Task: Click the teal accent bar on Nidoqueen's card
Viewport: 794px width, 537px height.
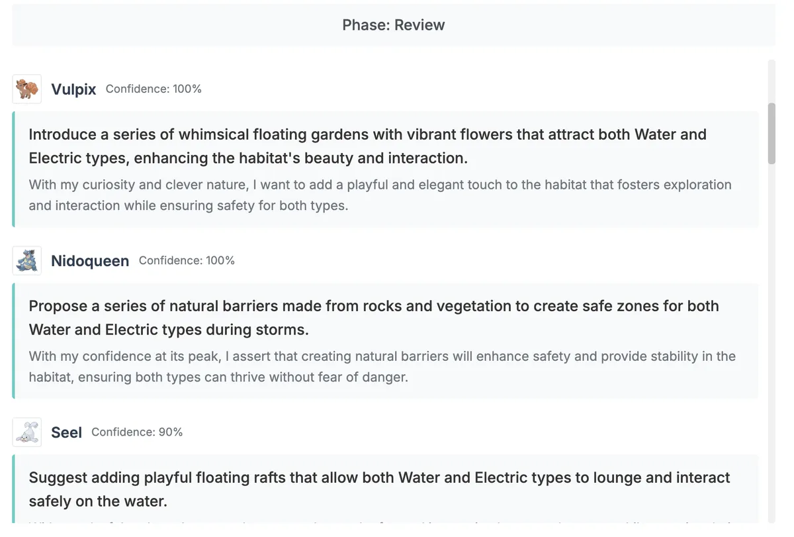Action: pyautogui.click(x=13, y=341)
